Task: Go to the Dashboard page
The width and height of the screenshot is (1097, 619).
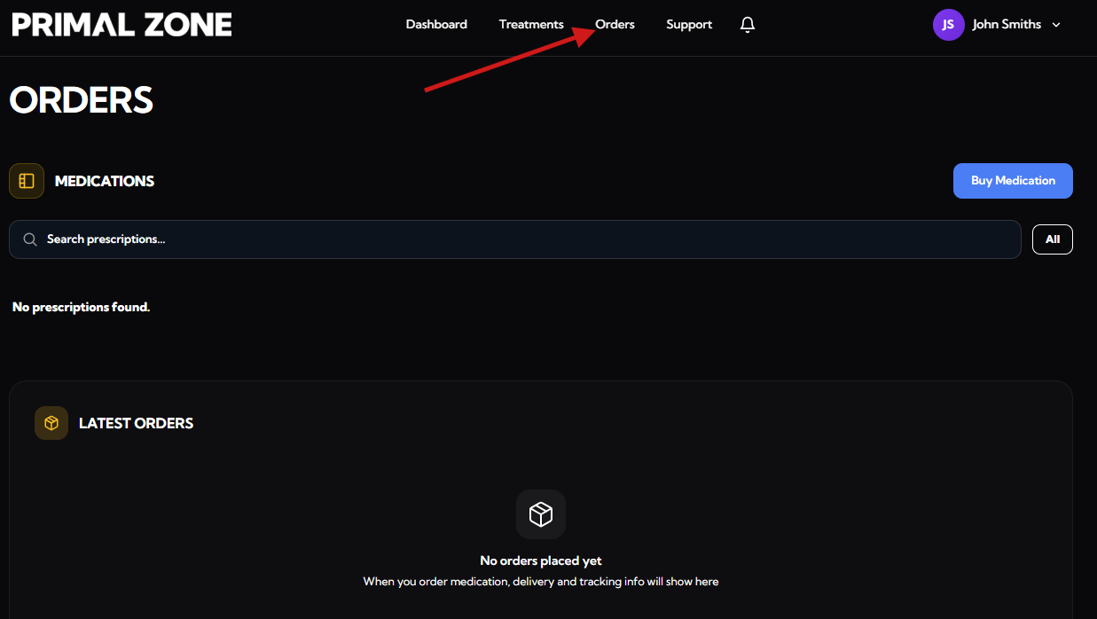Action: pyautogui.click(x=436, y=25)
